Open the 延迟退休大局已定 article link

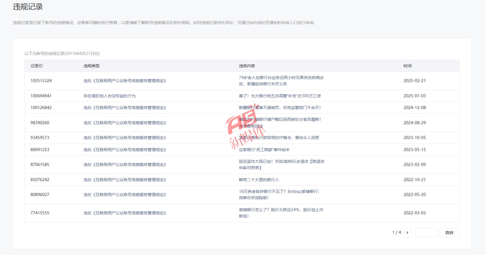pos(281,165)
